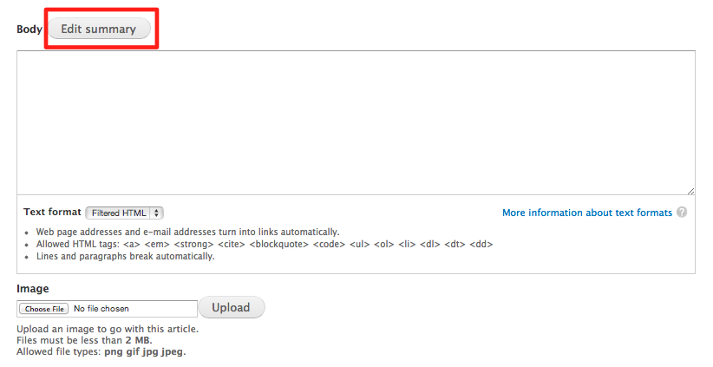Click the Body text area resize grip
Viewport: 713px width, 367px height.
click(690, 191)
